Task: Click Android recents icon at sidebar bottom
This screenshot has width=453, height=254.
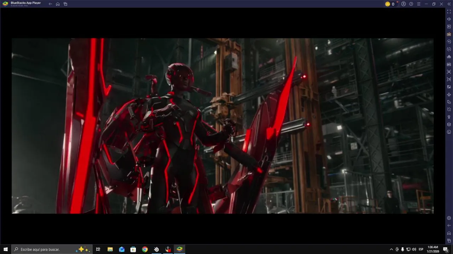Action: click(x=449, y=241)
